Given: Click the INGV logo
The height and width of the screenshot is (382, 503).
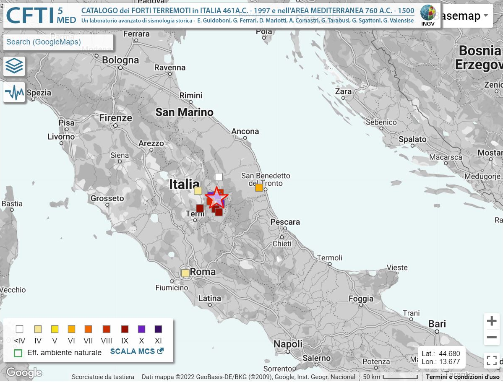Looking at the screenshot, I should (427, 16).
